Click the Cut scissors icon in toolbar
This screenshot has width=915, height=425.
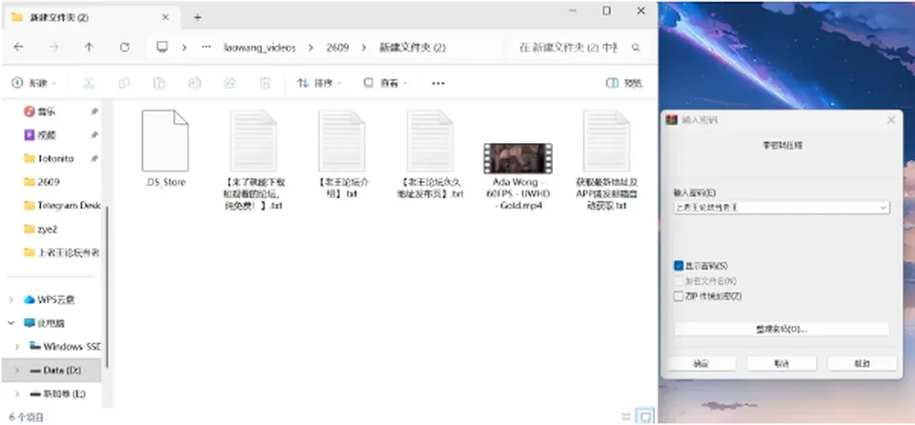point(89,84)
